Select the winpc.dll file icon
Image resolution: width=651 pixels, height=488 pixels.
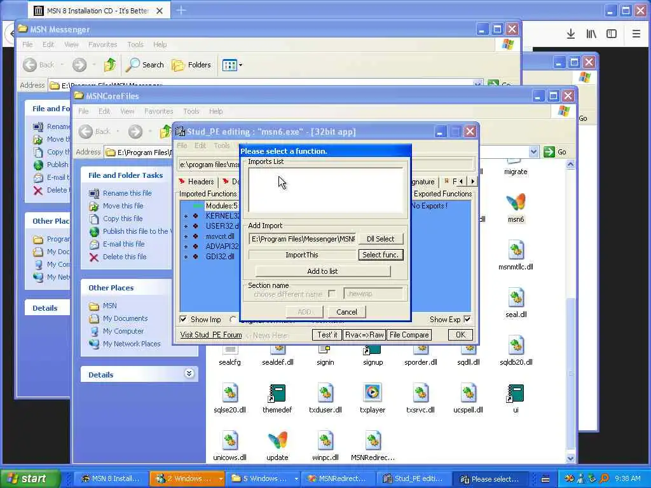point(325,441)
